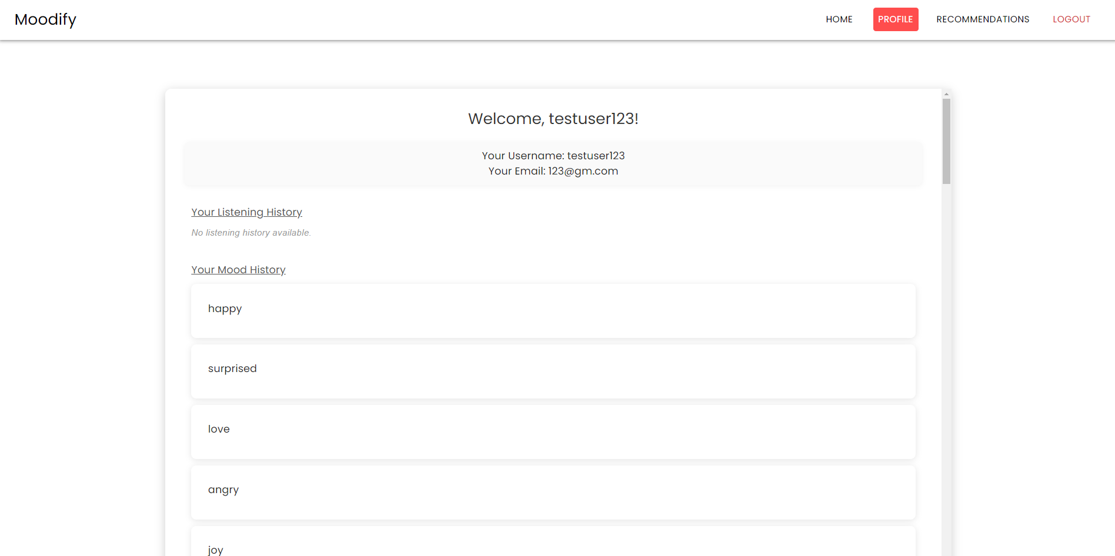The height and width of the screenshot is (556, 1115).
Task: Click the Welcome, testuser123! heading
Action: coord(553,119)
